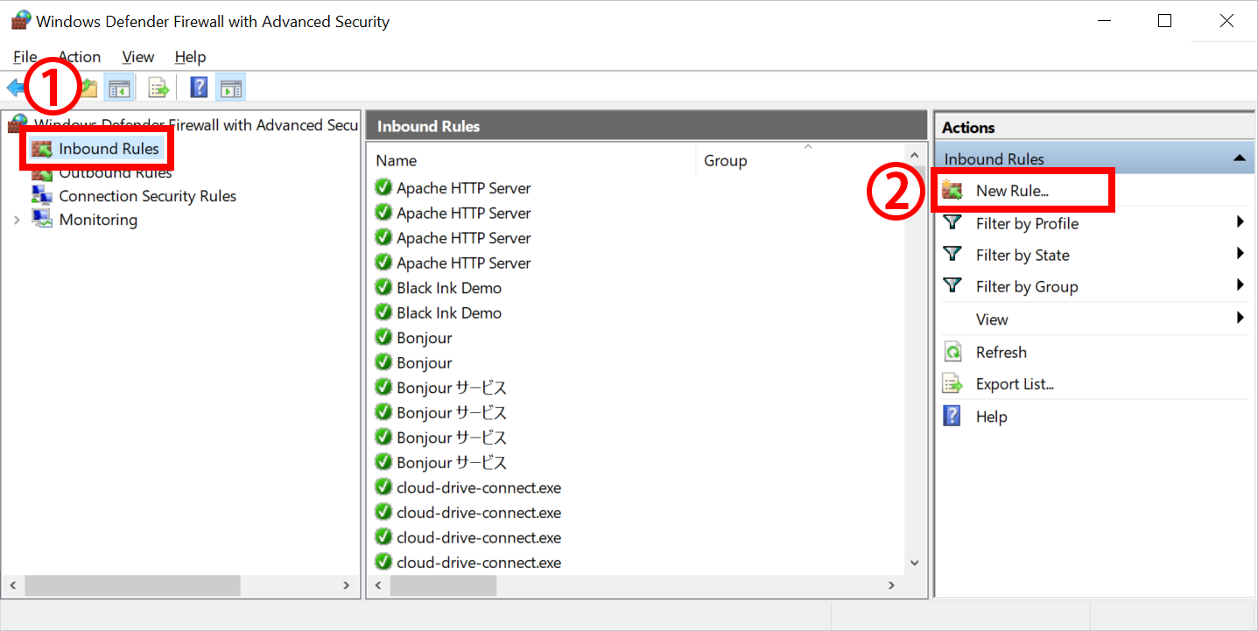1258x631 pixels.
Task: Click the console tree horizontal scrollbar right arrow
Action: pos(347,585)
